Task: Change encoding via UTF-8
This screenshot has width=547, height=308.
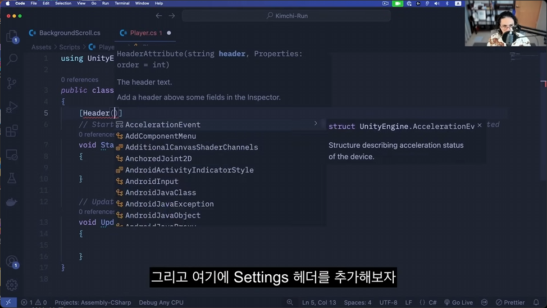Action: click(x=388, y=302)
